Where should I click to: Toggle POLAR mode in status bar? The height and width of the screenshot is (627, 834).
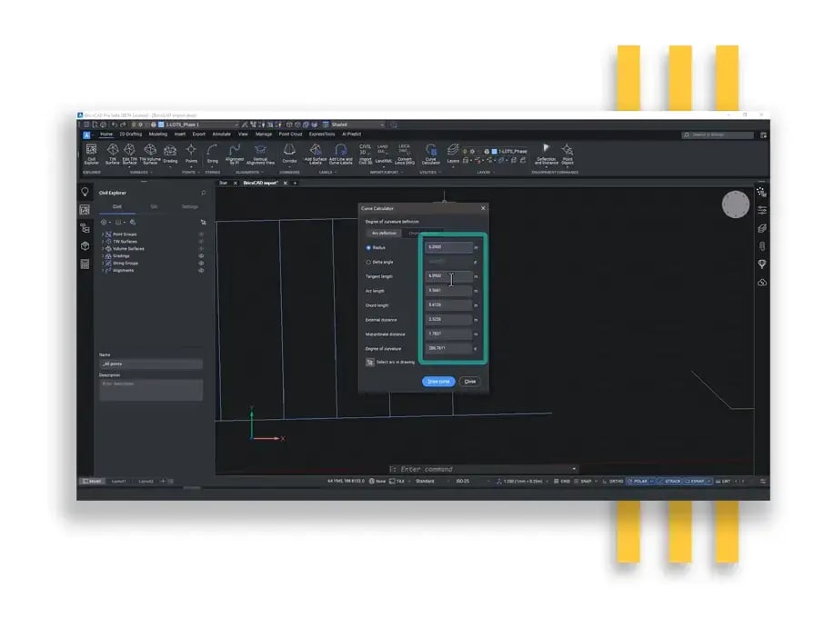click(x=640, y=482)
